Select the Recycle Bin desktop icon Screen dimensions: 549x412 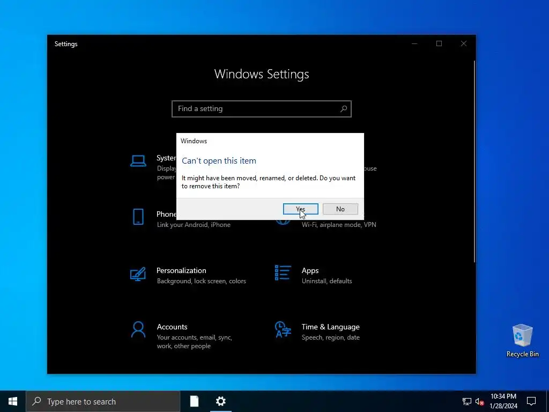click(x=522, y=341)
